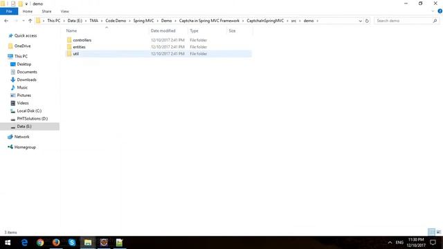
Task: Select the util folder name
Action: tap(75, 54)
